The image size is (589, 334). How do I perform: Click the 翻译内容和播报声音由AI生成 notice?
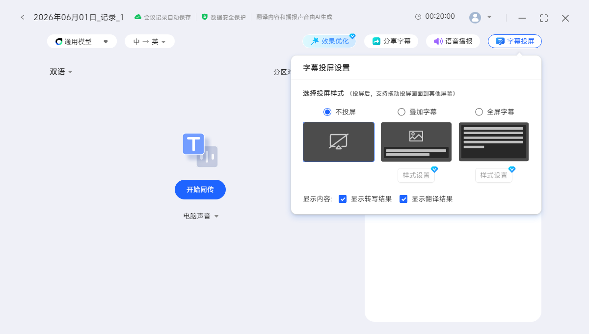pos(294,17)
